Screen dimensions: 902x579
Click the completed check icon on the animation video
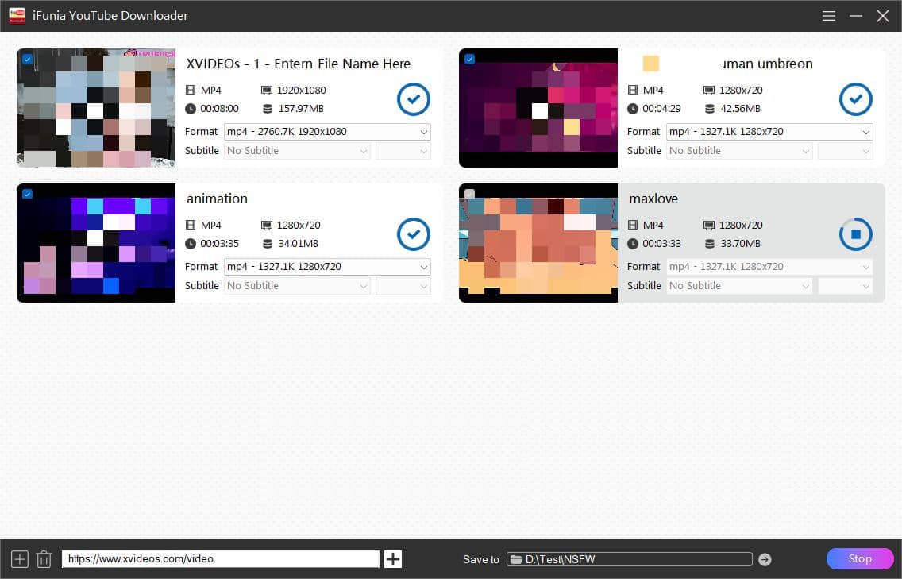tap(413, 234)
